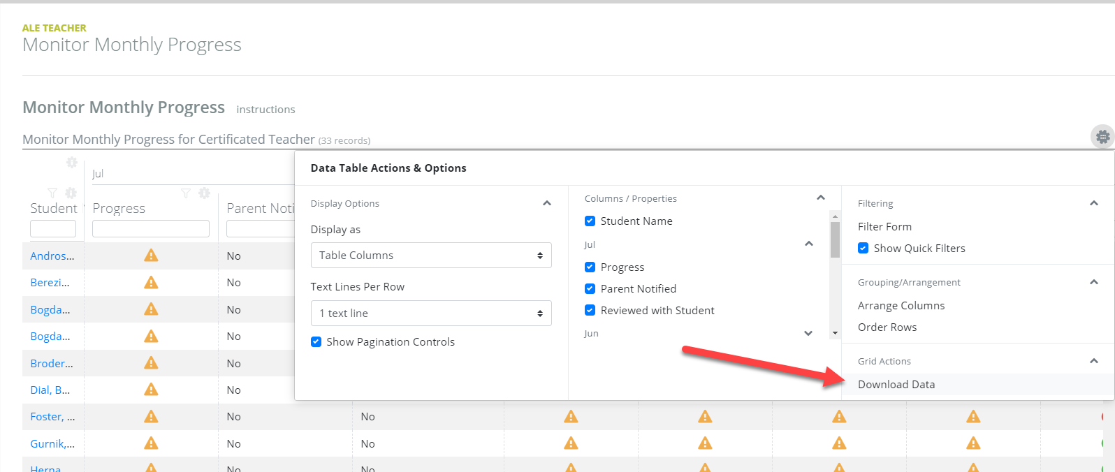Click the Progress quick filter input field
The image size is (1115, 472).
pyautogui.click(x=151, y=229)
